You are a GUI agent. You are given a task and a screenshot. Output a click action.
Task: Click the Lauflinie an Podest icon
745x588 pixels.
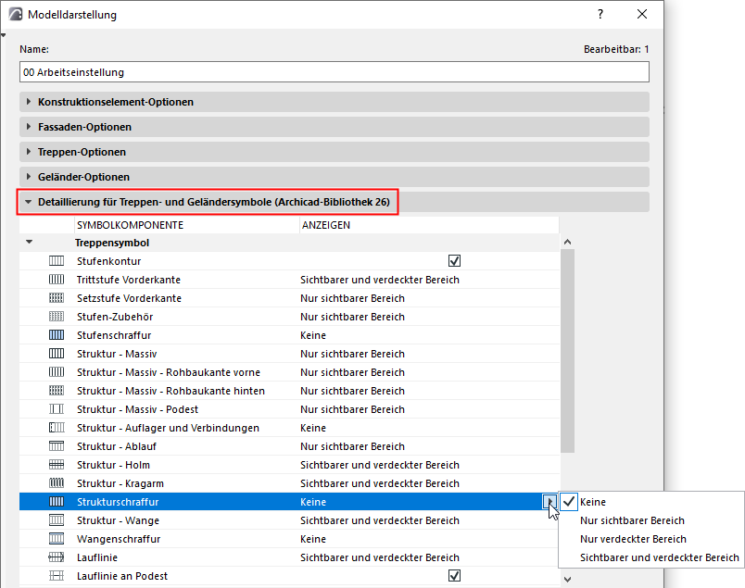tap(57, 576)
